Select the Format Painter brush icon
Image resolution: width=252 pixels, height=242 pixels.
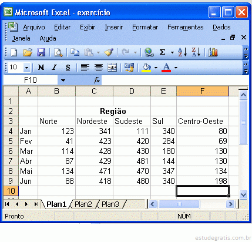point(109,52)
